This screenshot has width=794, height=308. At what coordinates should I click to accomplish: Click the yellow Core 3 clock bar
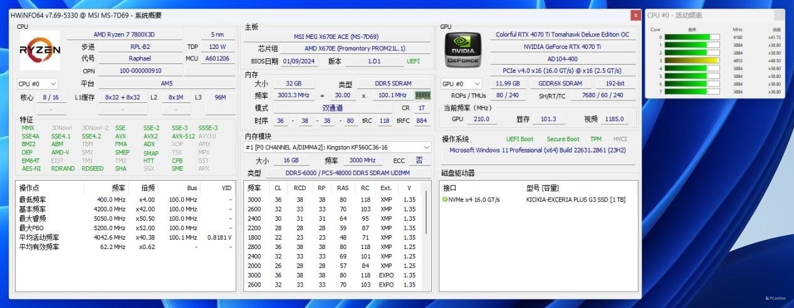[x=692, y=60]
